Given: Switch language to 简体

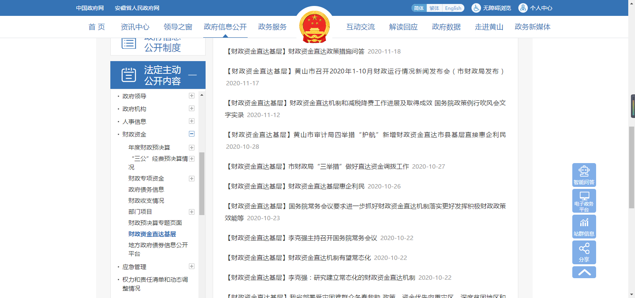Looking at the screenshot, I should pos(419,8).
